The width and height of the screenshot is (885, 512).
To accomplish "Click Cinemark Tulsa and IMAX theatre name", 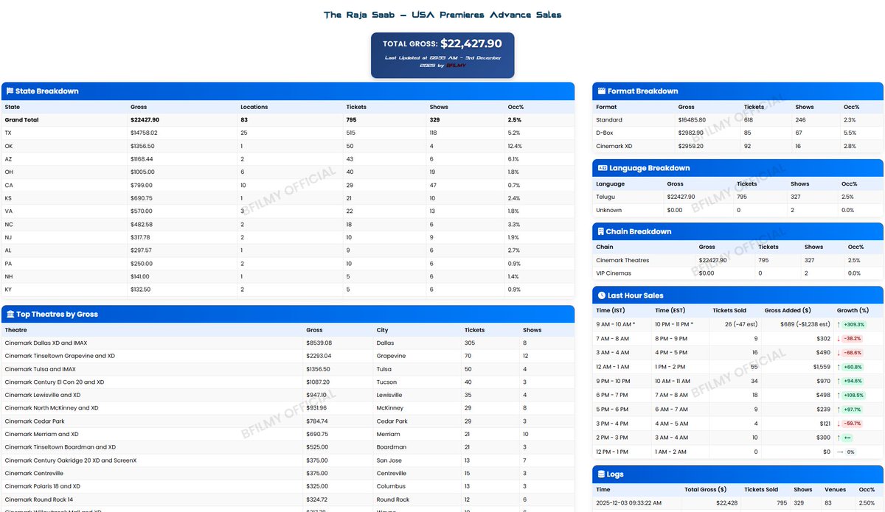I will [41, 369].
